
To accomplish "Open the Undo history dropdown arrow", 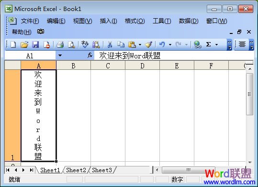I will (x=170, y=44).
